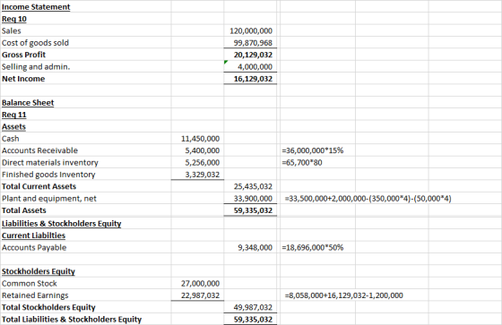Screen dimensions: 502x325
Task: Select the Cash value 11,450,000
Action: tap(201, 139)
